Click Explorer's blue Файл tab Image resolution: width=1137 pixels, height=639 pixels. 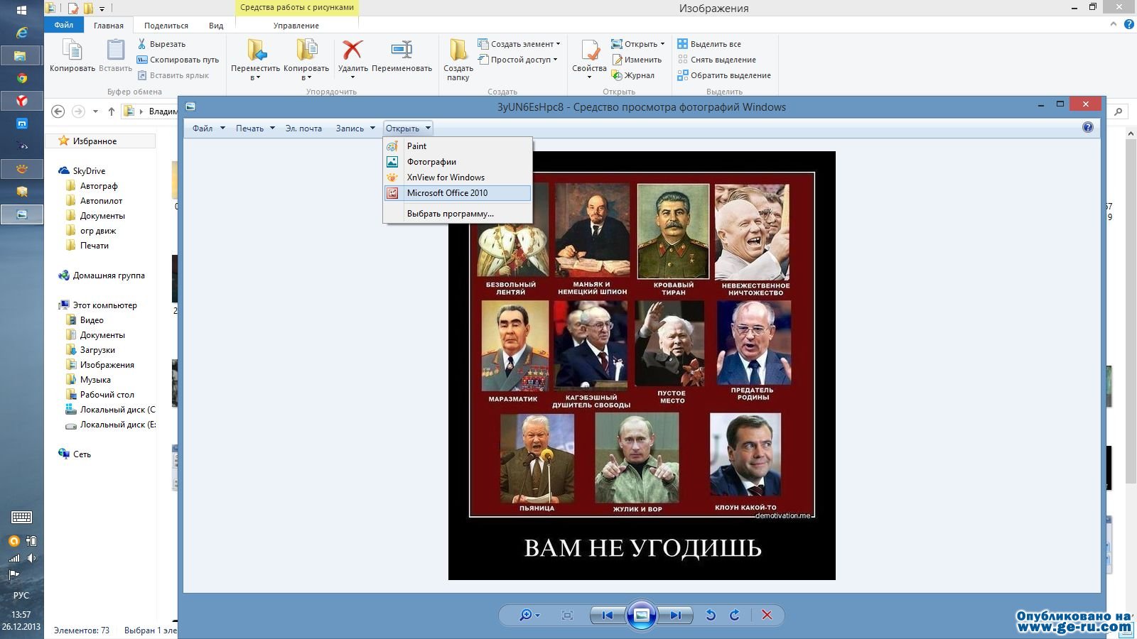pyautogui.click(x=64, y=25)
